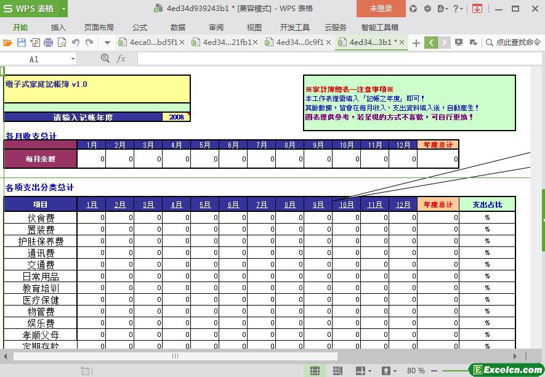Click the open folder icon in toolbar

pyautogui.click(x=7, y=43)
